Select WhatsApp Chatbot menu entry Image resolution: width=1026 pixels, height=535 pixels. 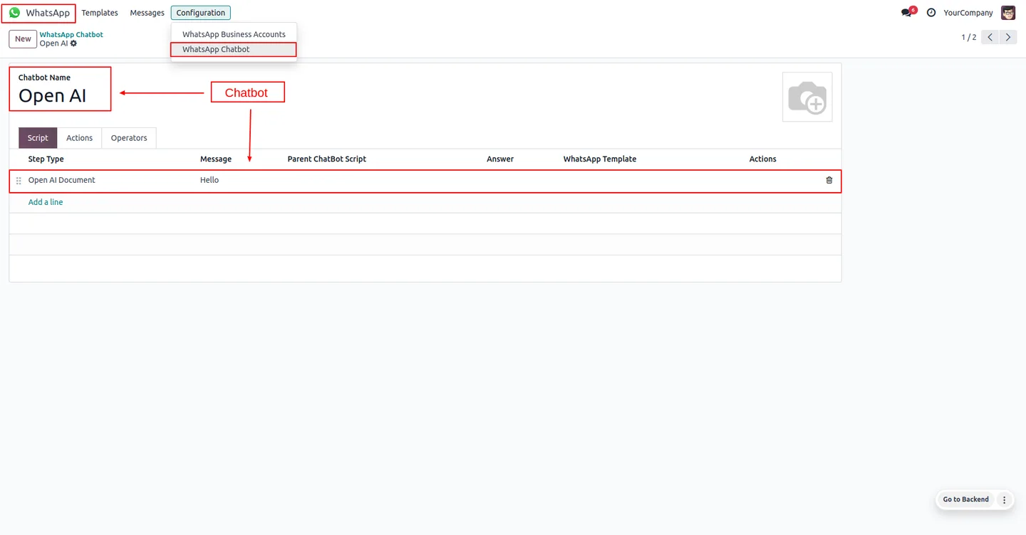click(x=234, y=50)
